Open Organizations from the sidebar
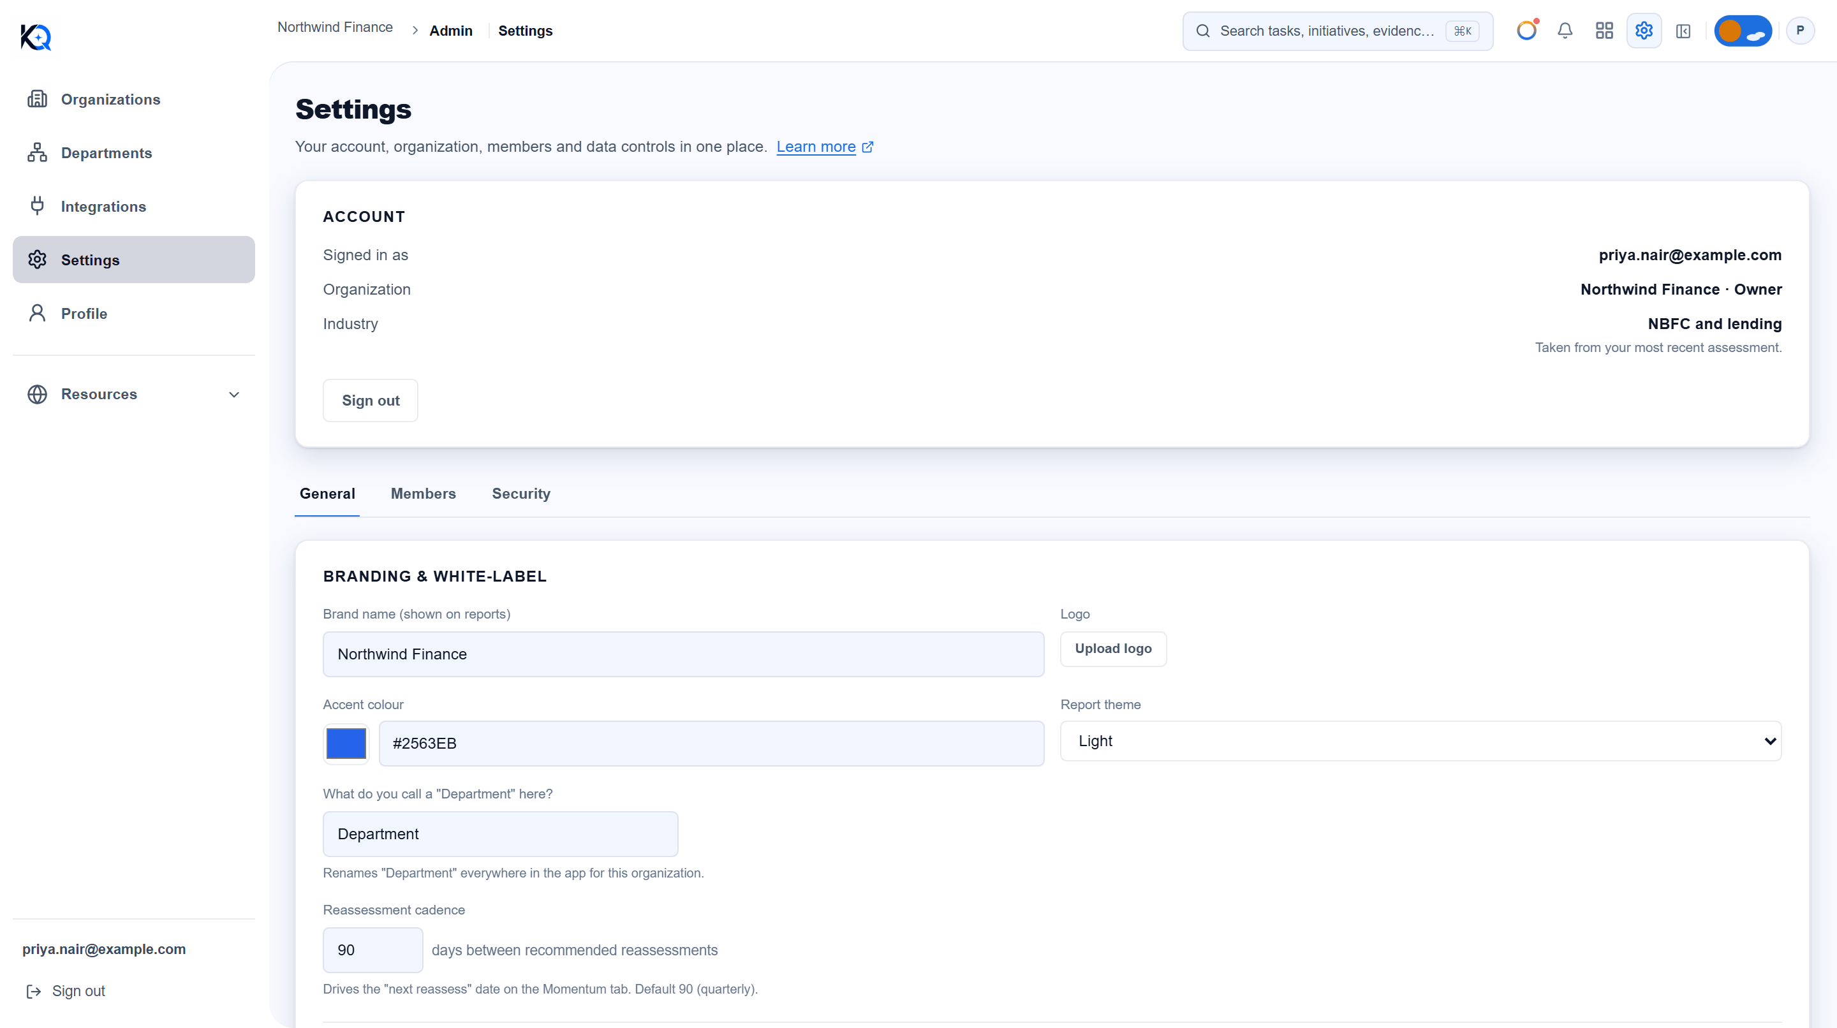This screenshot has width=1837, height=1028. 133,99
